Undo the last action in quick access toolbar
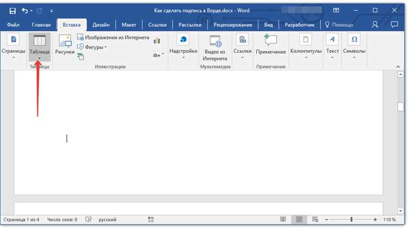This screenshot has width=408, height=228. pos(25,11)
